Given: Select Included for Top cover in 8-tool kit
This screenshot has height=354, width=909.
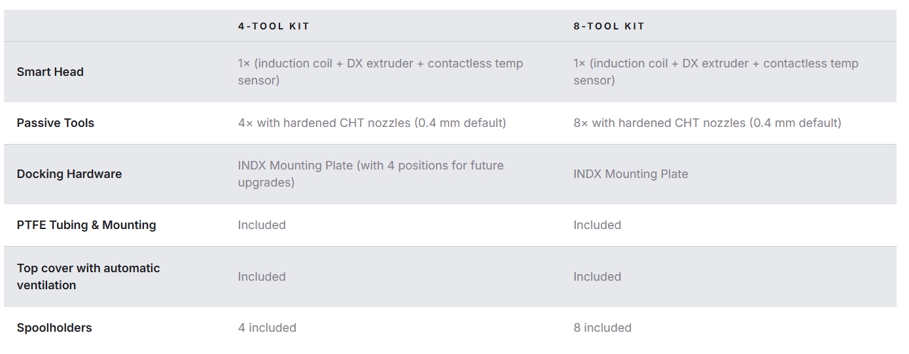Looking at the screenshot, I should (x=597, y=277).
